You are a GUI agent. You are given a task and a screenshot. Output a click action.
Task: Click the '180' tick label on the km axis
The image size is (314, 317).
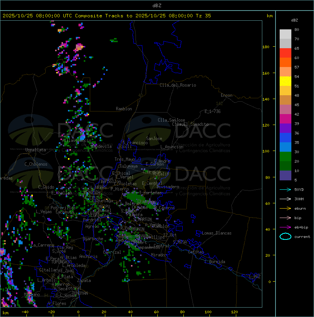pyautogui.click(x=266, y=47)
